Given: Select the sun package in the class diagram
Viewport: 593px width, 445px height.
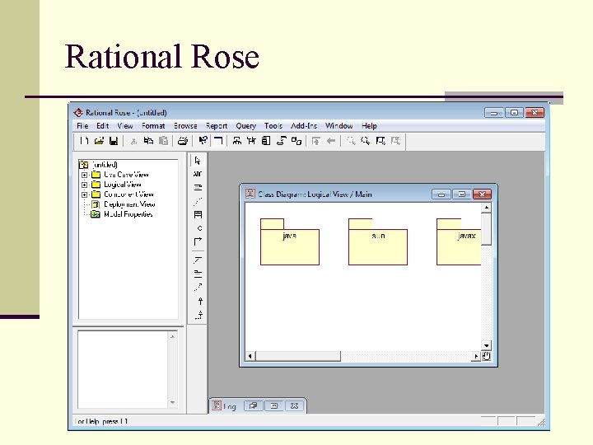Looking at the screenshot, I should 378,242.
